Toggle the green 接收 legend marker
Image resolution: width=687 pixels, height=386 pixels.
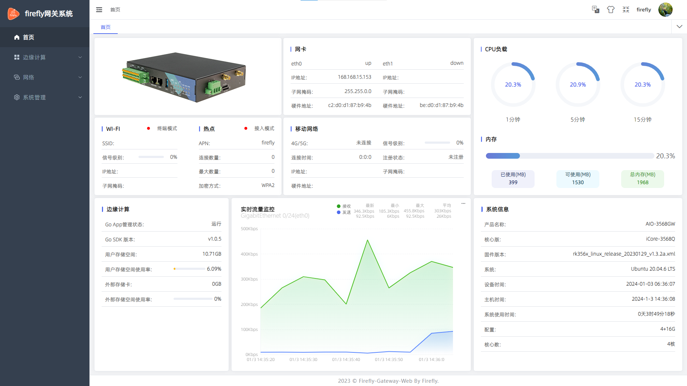(338, 206)
